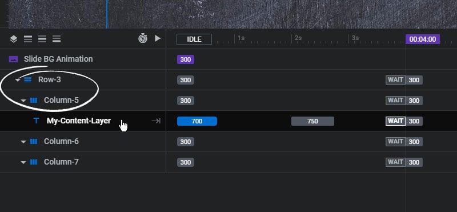Select the blue 700 animation bar
This screenshot has width=457, height=212.
pyautogui.click(x=197, y=121)
